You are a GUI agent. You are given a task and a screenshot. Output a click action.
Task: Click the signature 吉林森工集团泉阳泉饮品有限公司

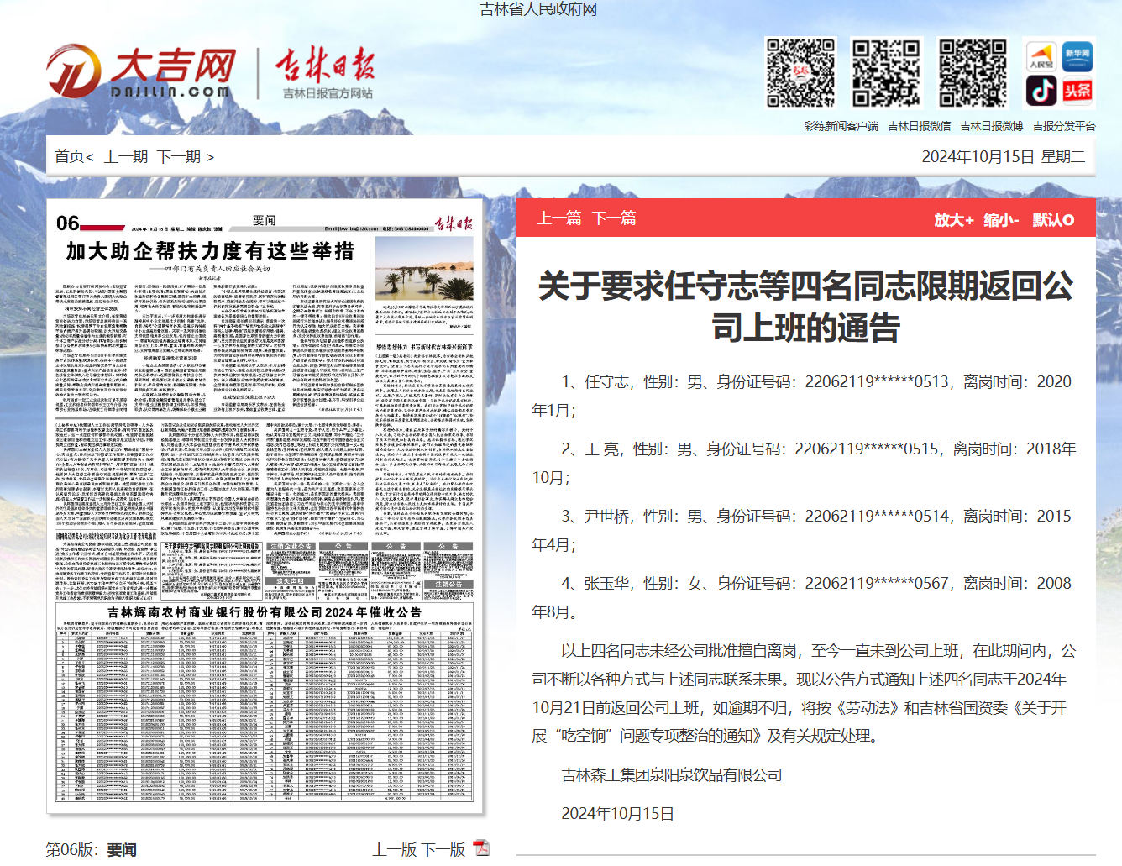click(x=672, y=774)
